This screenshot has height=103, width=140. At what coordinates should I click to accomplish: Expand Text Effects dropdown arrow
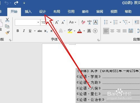pyautogui.click(x=65, y=31)
